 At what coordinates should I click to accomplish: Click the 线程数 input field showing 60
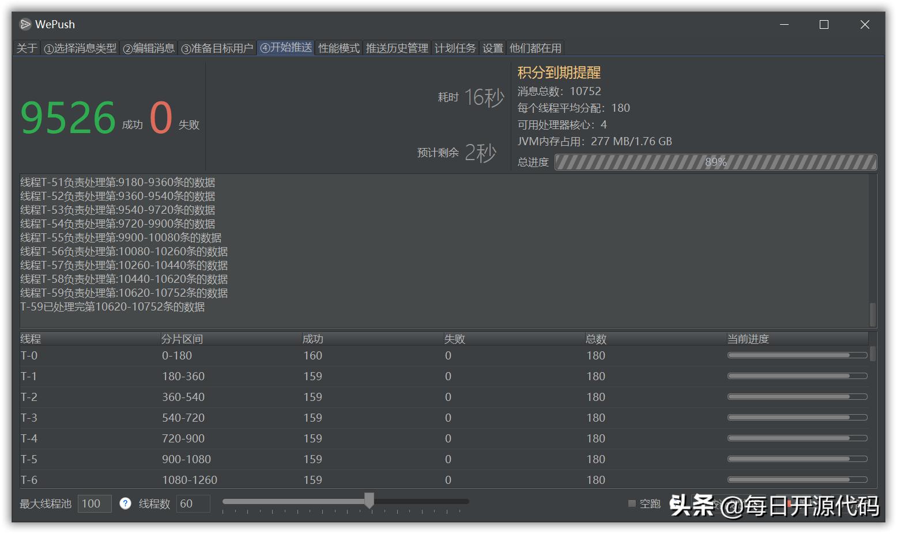[193, 503]
